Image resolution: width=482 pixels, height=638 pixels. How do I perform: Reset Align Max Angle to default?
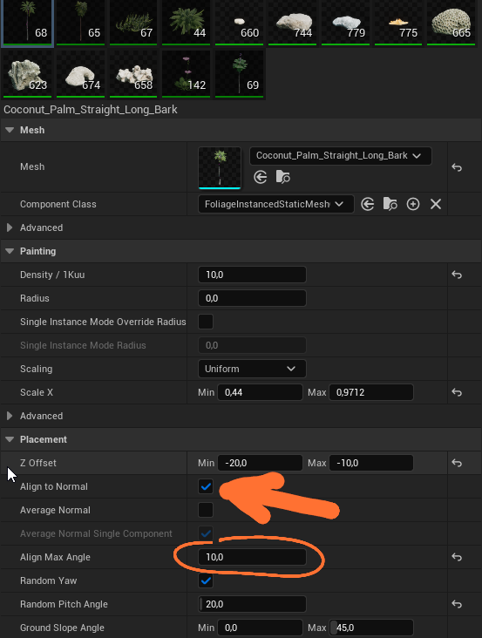tap(457, 557)
